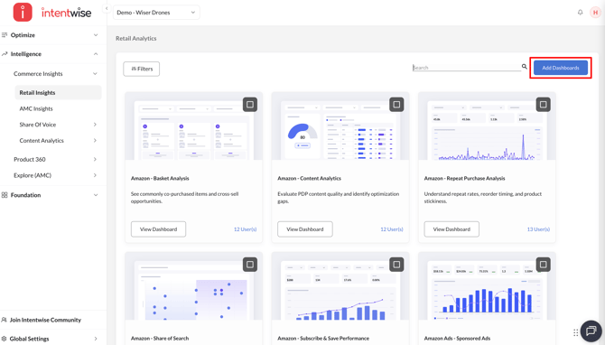Click the Foundation grid icon
Image resolution: width=605 pixels, height=345 pixels.
tap(5, 195)
